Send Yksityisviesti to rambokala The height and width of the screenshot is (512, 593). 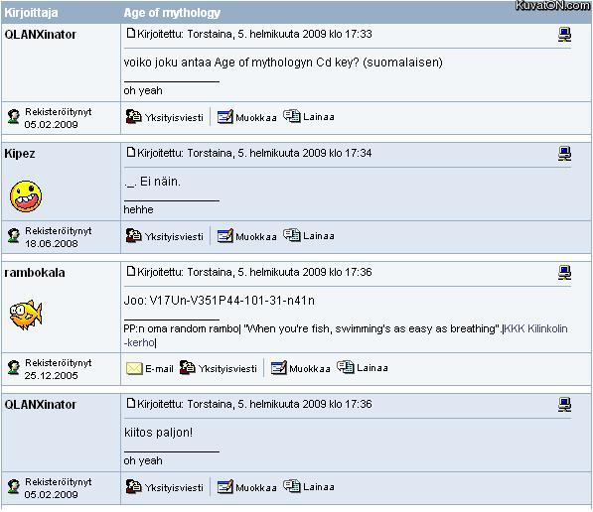pyautogui.click(x=219, y=368)
